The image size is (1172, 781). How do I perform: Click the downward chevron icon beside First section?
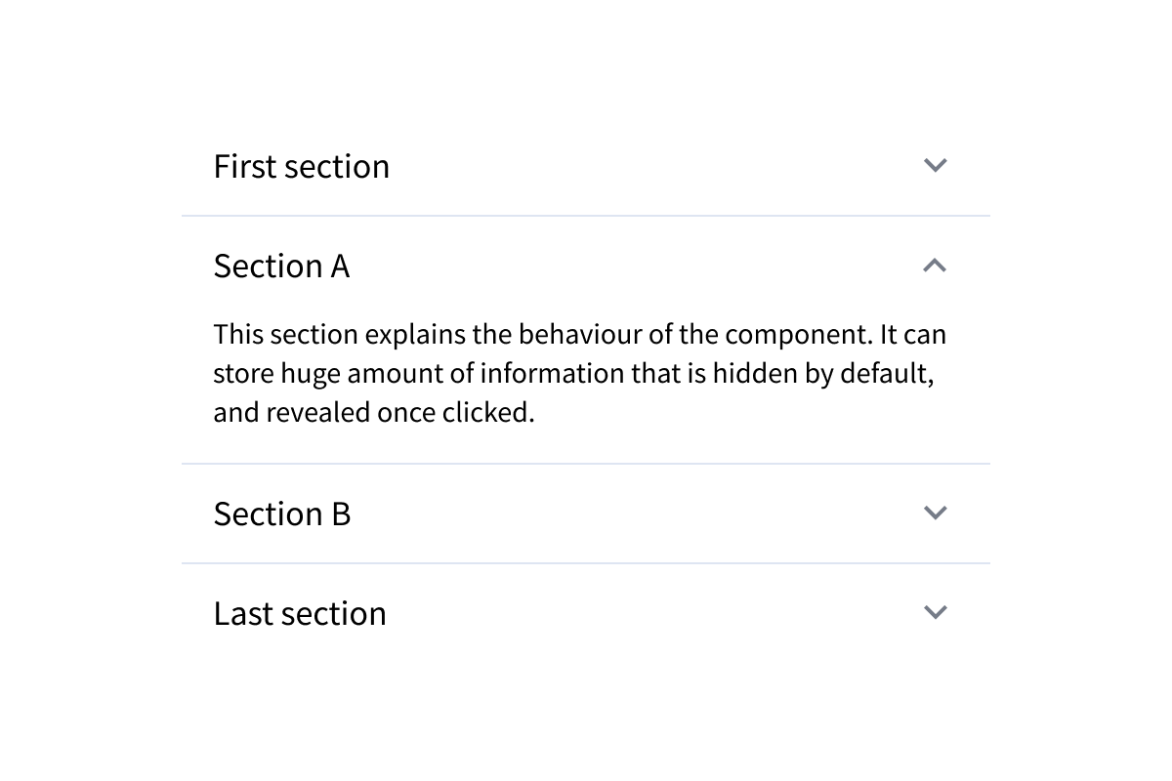(935, 166)
